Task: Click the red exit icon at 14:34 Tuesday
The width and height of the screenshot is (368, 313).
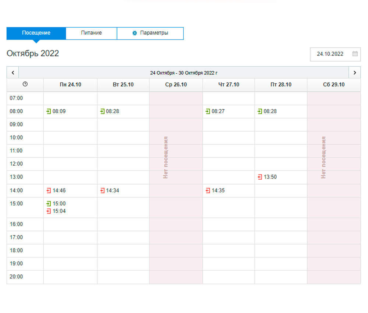Action: click(102, 190)
